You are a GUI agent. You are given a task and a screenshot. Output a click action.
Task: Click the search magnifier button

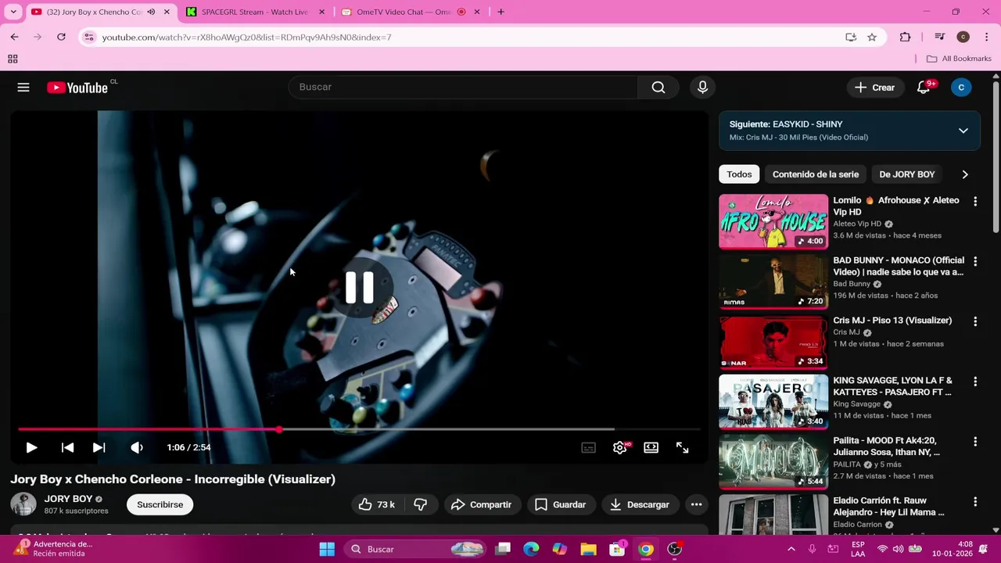[x=658, y=88]
